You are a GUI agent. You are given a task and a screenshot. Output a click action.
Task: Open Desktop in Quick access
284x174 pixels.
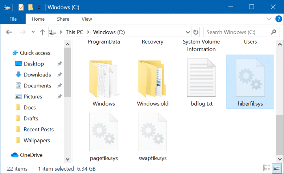click(34, 64)
